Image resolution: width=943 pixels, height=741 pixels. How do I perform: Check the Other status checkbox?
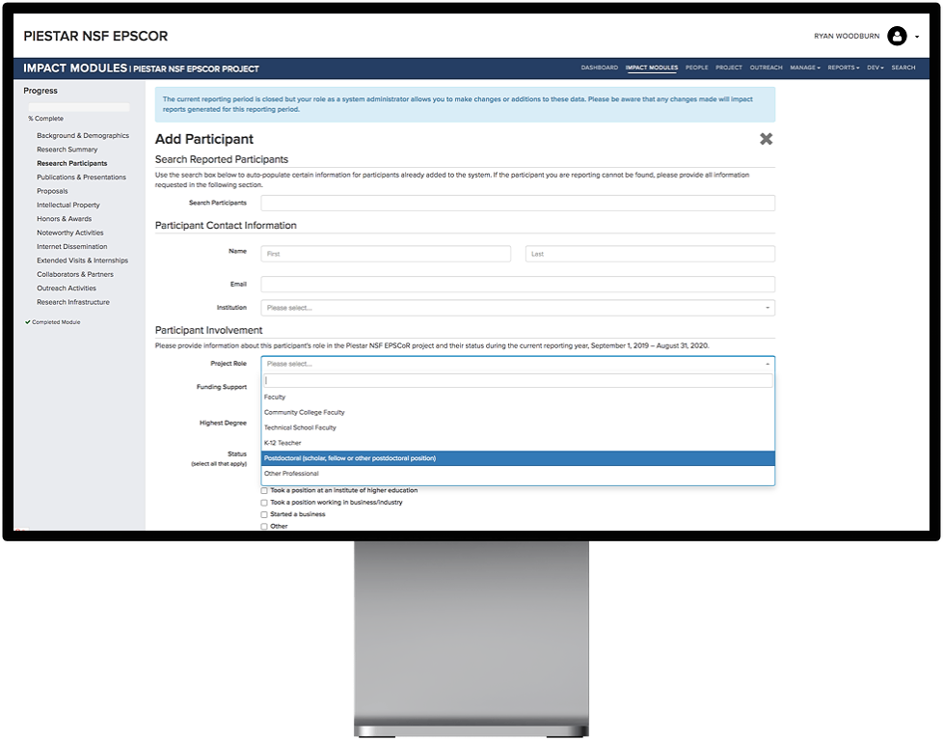point(264,527)
